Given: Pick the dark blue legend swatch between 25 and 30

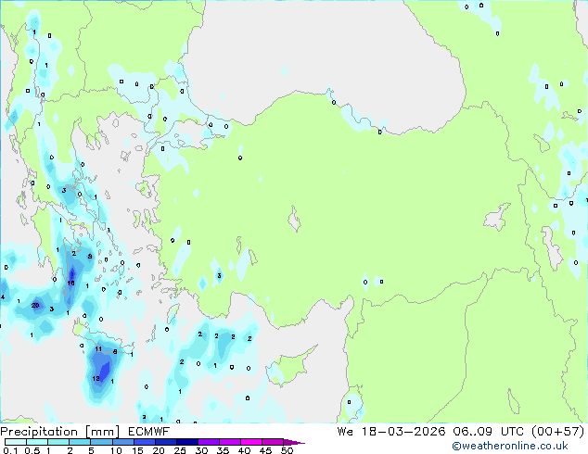Looking at the screenshot, I should pyautogui.click(x=187, y=442).
